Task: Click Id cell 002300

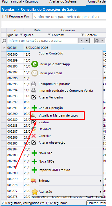Action: [15, 54]
